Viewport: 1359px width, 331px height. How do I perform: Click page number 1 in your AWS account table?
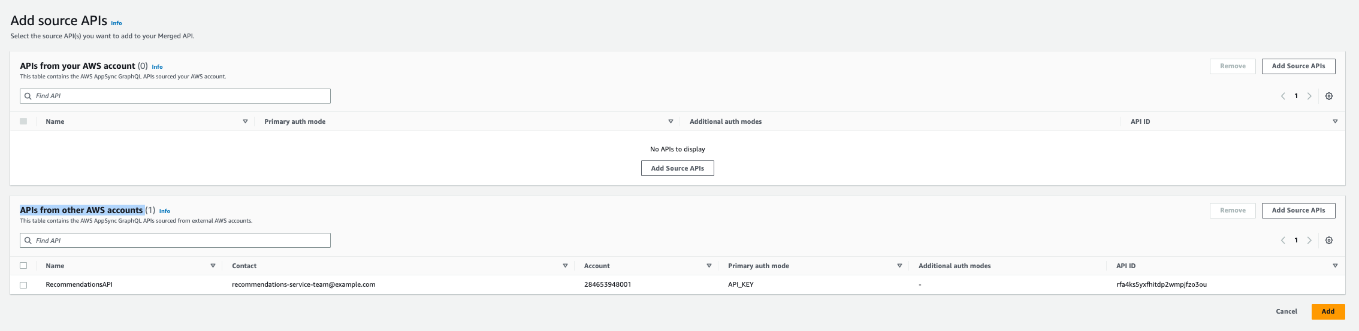pos(1296,96)
